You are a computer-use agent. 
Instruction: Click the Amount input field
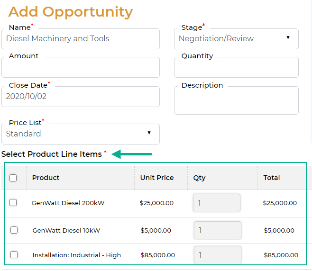click(x=81, y=68)
